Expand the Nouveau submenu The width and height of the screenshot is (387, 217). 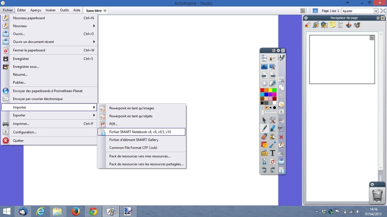click(x=49, y=26)
